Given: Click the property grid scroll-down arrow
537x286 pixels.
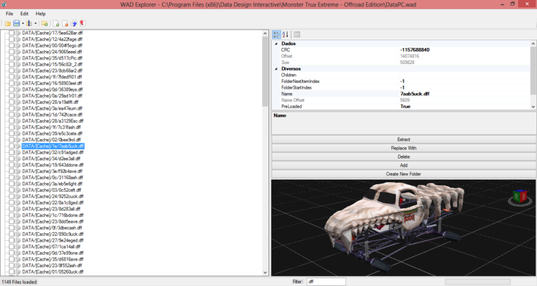Looking at the screenshot, I should point(533,106).
